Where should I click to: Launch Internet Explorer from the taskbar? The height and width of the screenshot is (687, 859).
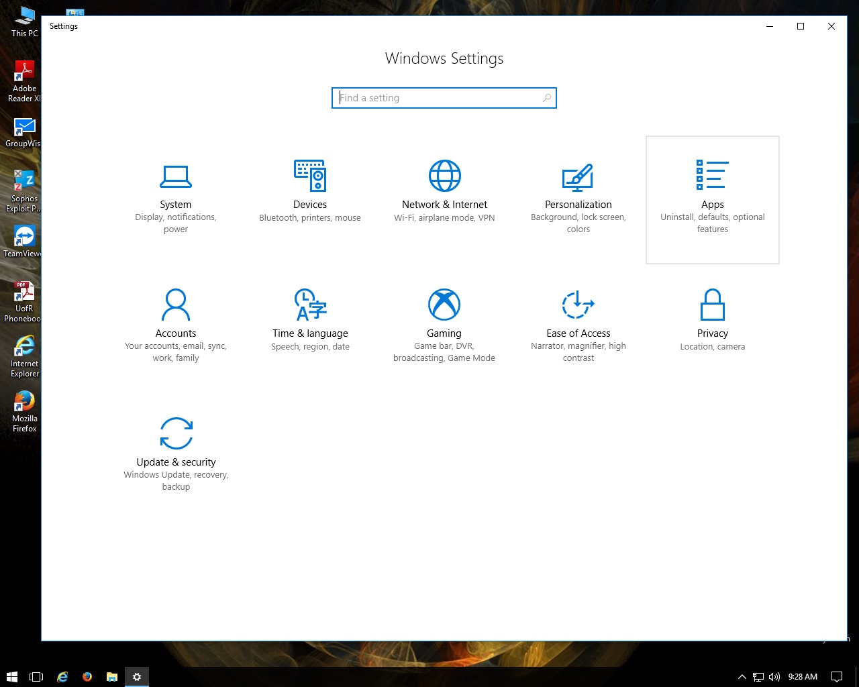62,677
